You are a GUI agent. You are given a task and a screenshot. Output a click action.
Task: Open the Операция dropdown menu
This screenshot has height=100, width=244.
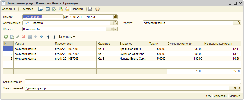9,9
